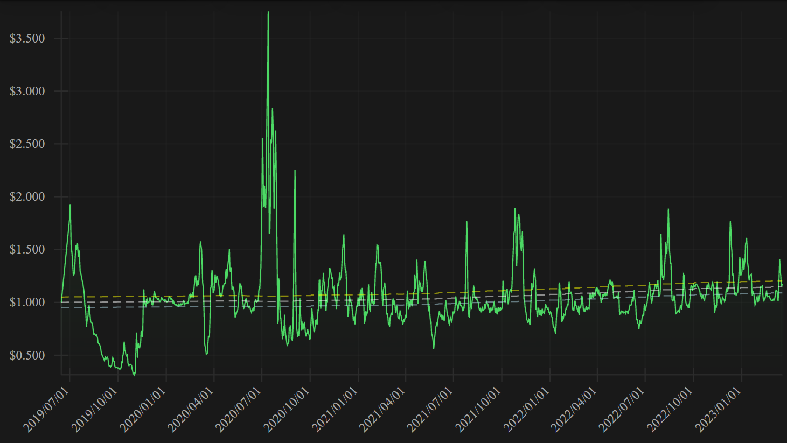Select the $1.500 price axis label
This screenshot has width=787, height=443.
pos(27,249)
